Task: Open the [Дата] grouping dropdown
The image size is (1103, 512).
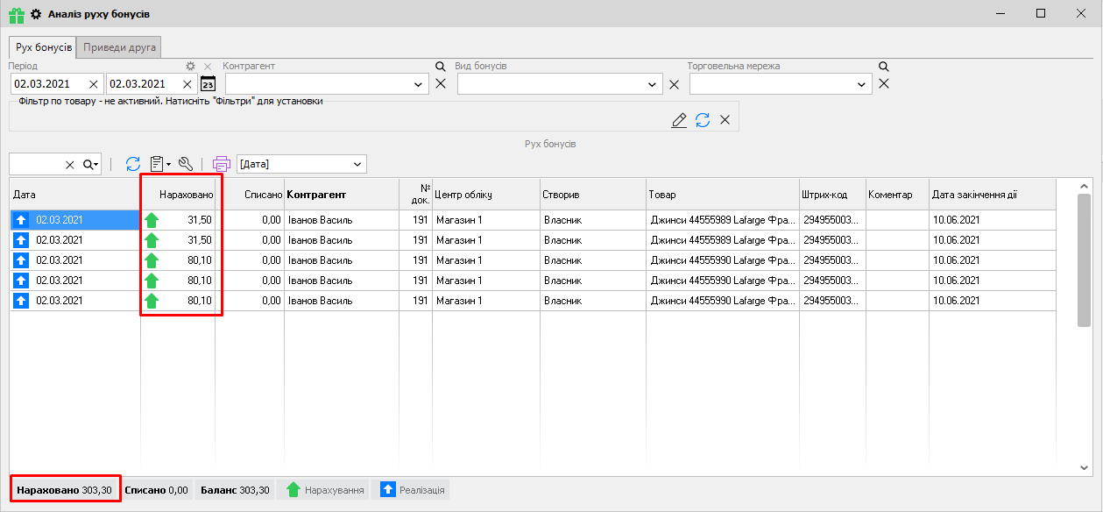Action: click(357, 164)
